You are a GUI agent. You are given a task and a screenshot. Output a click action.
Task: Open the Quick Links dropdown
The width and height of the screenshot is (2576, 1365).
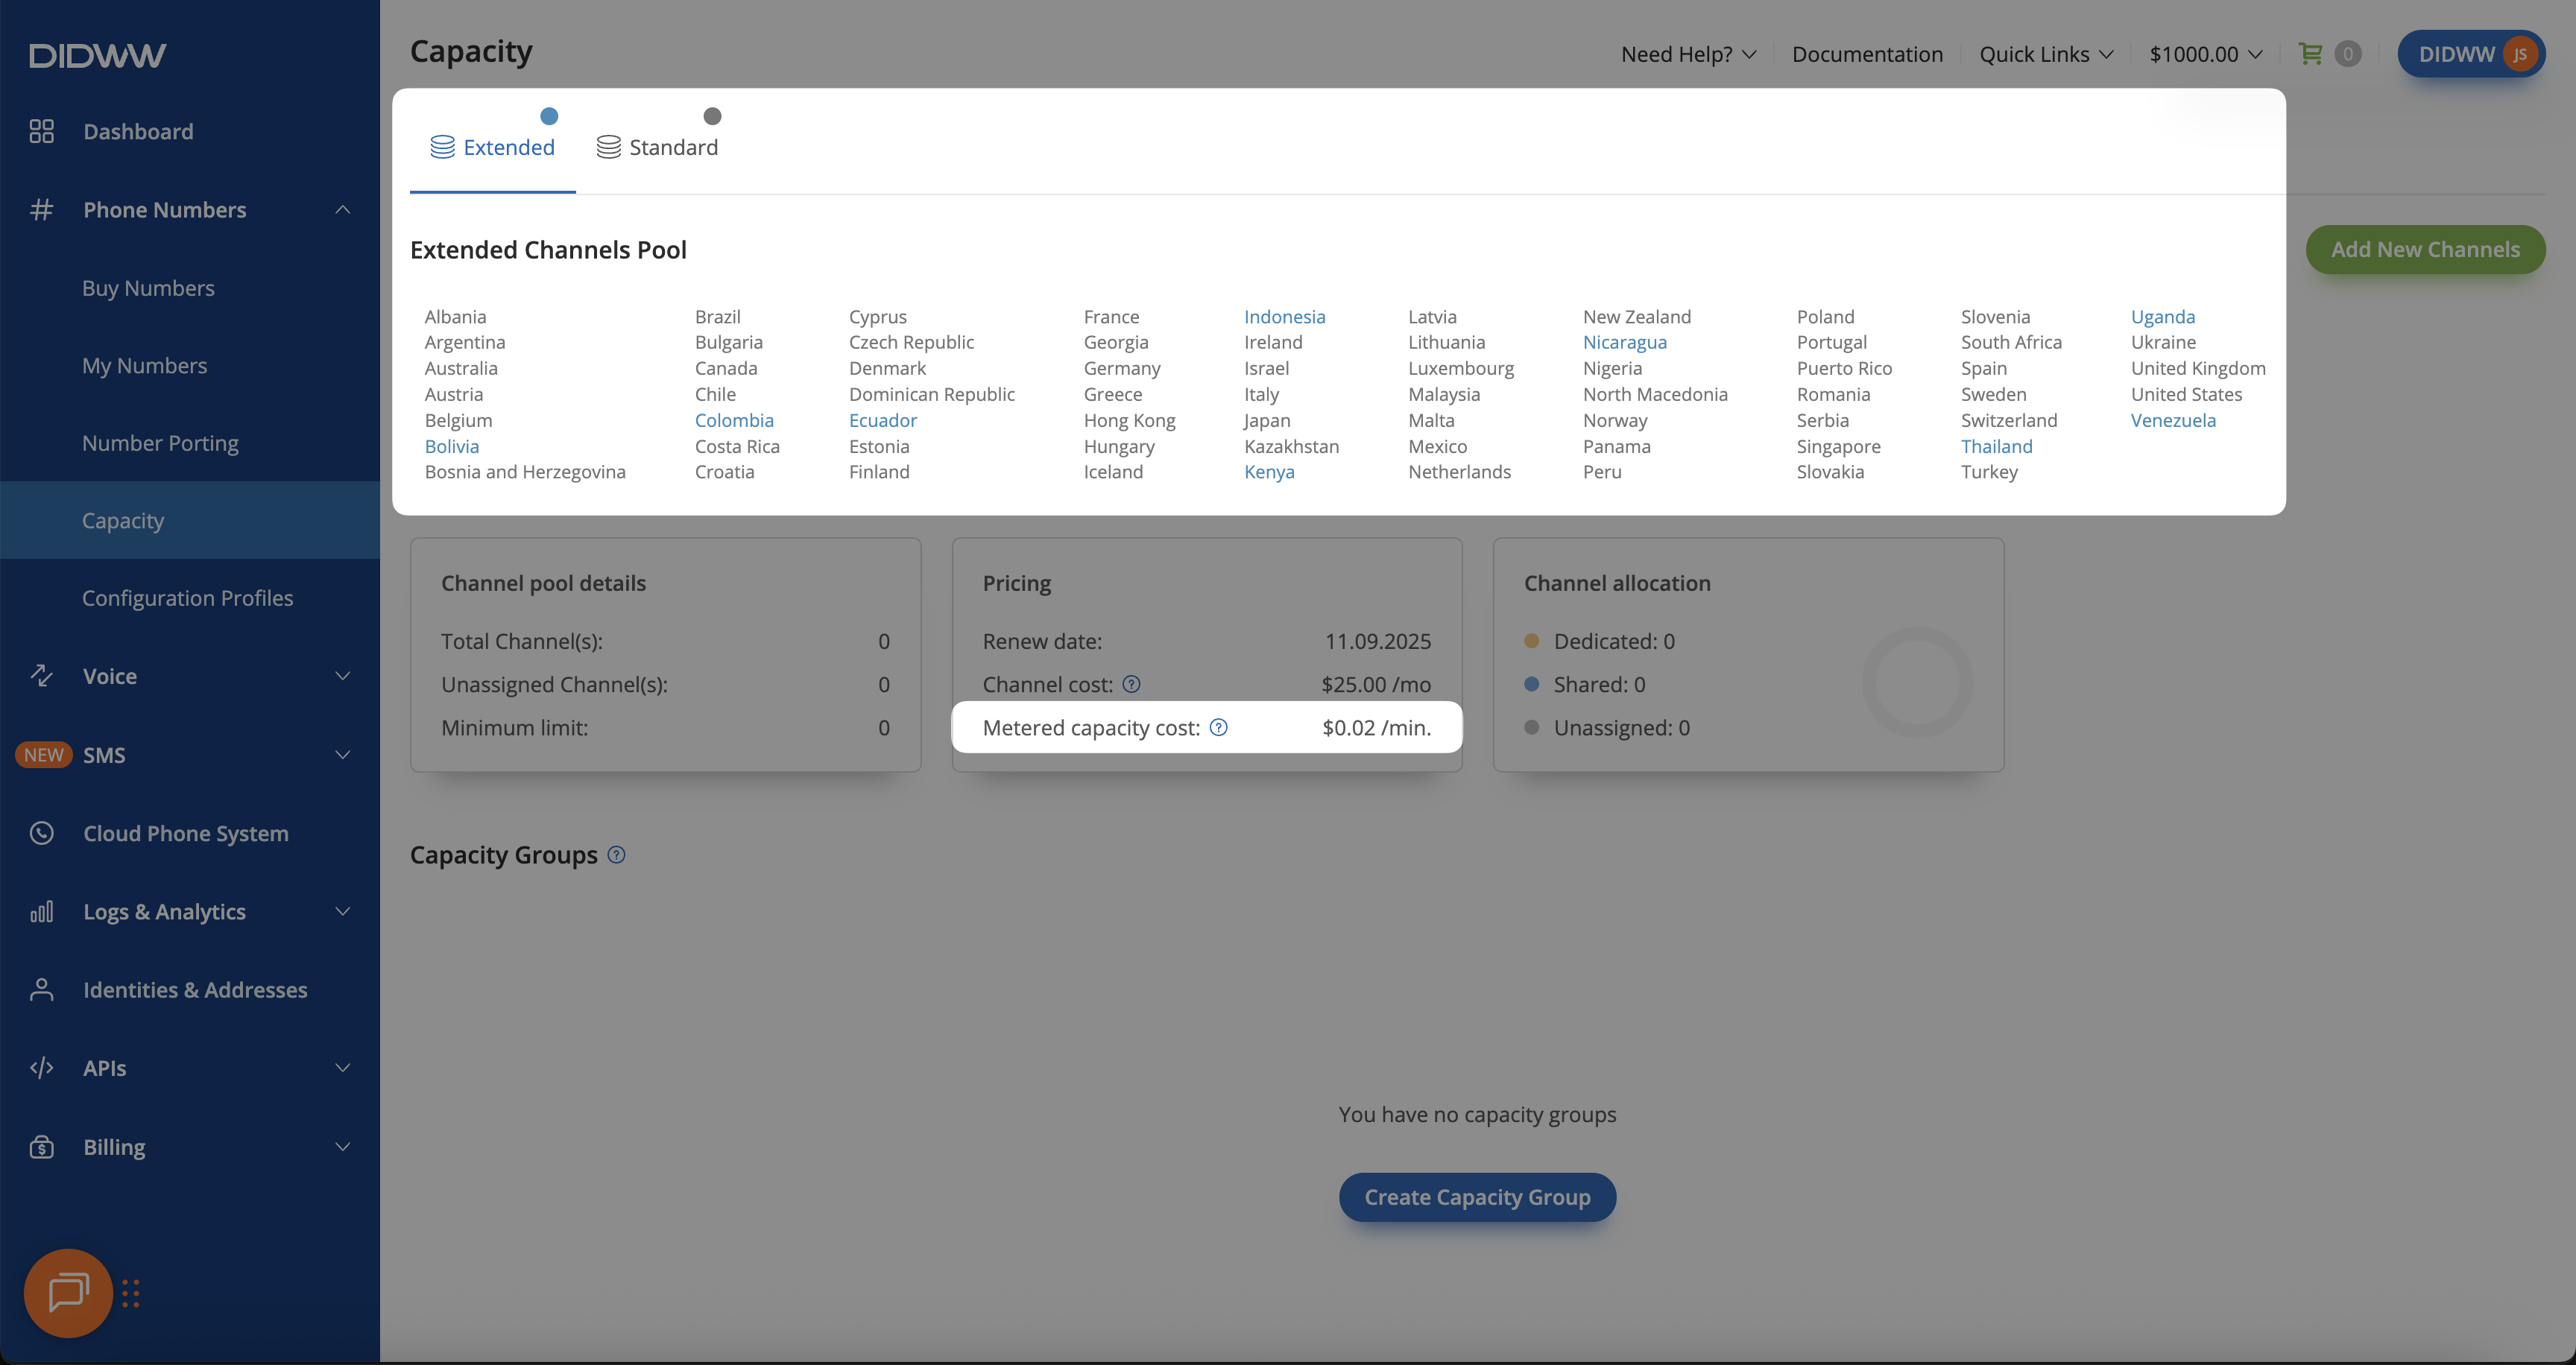2046,54
